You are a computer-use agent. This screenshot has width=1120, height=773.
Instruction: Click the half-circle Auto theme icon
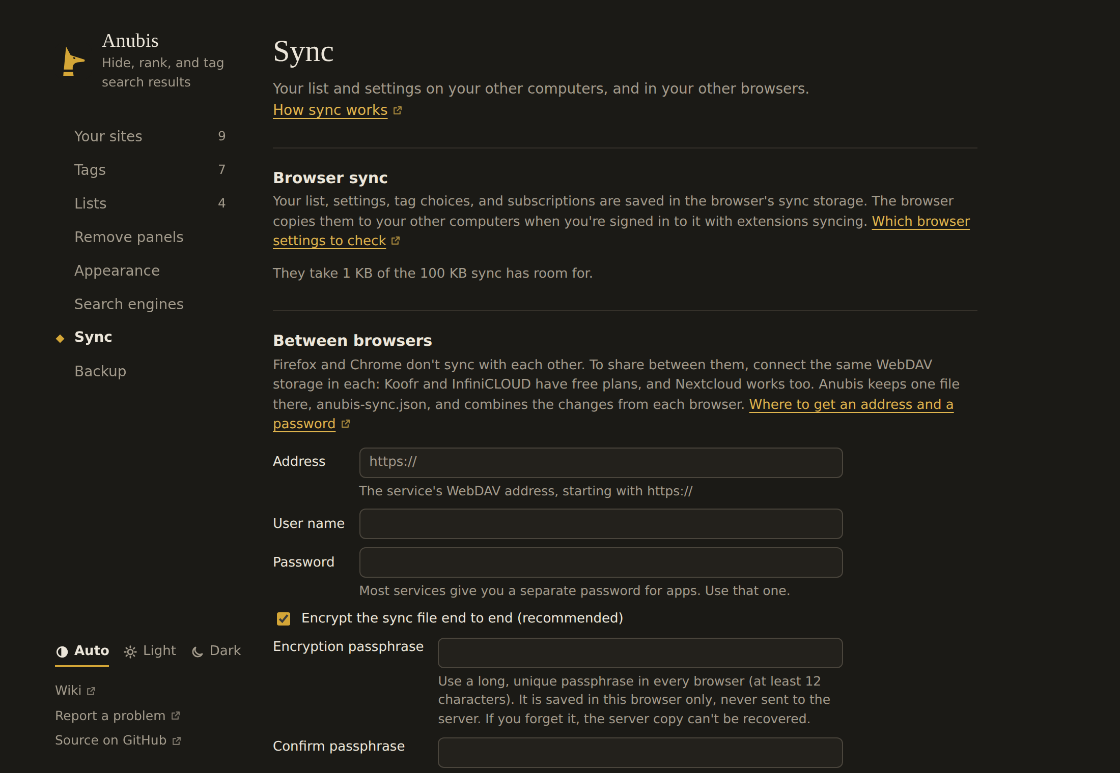pos(62,651)
